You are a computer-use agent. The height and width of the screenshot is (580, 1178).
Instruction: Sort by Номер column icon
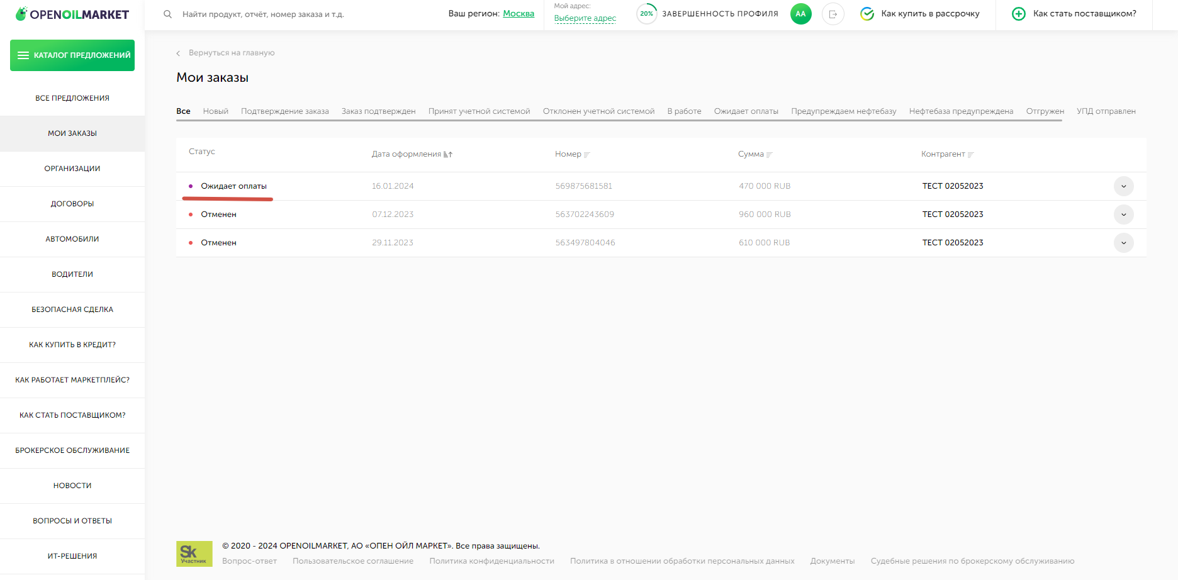point(586,155)
